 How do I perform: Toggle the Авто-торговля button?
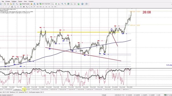45,4
